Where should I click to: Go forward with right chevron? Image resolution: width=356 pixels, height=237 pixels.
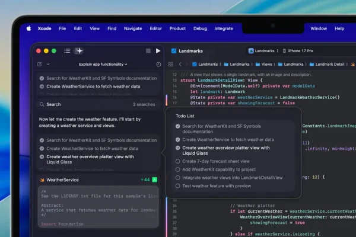tap(187, 65)
